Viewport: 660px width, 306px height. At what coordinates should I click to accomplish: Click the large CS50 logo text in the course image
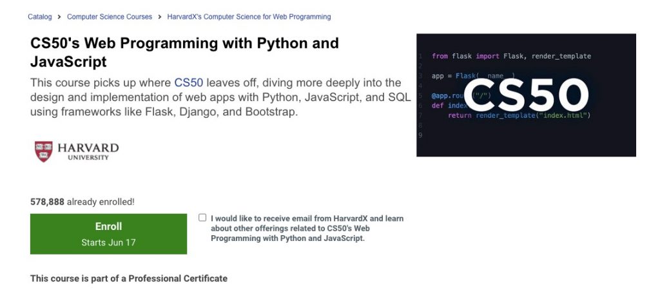pyautogui.click(x=525, y=95)
